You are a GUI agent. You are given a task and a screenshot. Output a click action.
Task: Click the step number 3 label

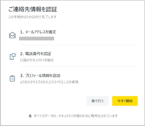pos(22,76)
